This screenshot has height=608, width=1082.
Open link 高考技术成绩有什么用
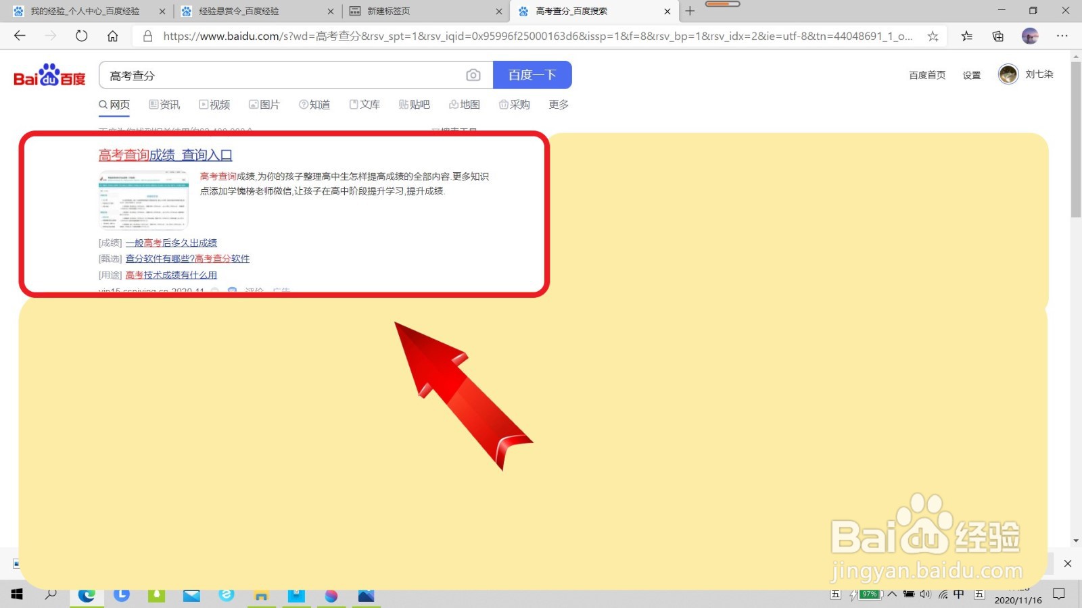coord(171,275)
